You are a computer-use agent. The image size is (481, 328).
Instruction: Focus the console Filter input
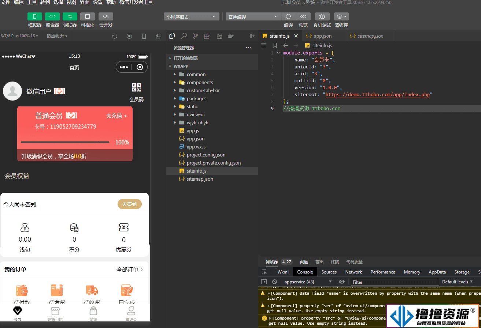click(x=395, y=282)
